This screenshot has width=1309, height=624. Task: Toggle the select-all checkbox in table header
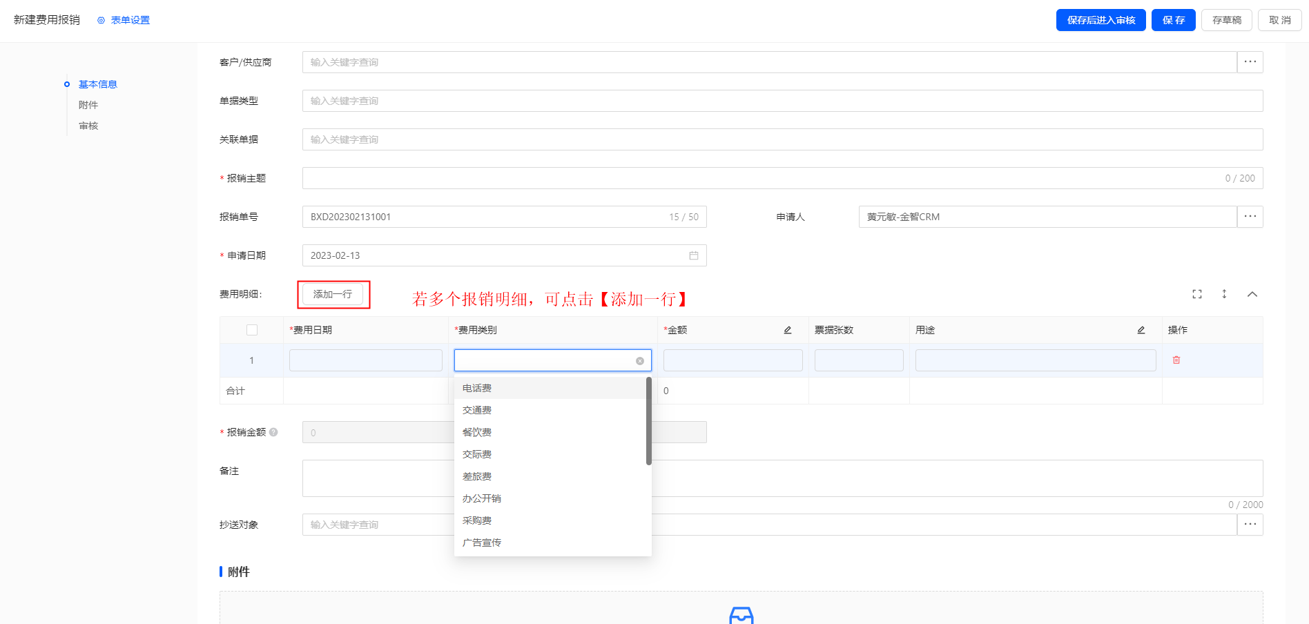[x=252, y=330]
